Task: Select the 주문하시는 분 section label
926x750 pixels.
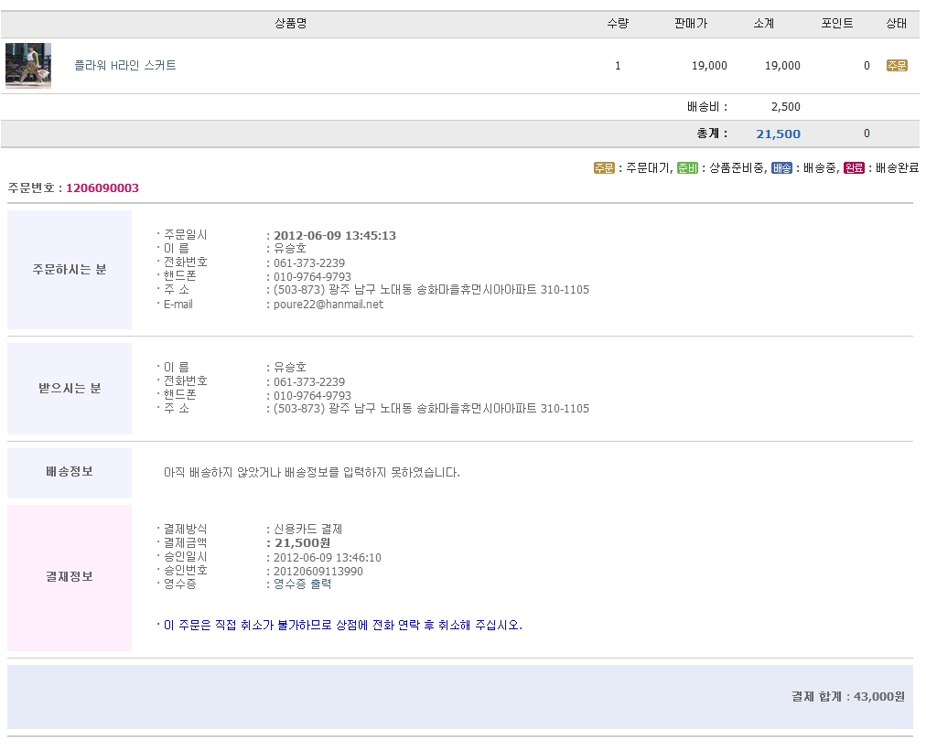Action: click(70, 270)
